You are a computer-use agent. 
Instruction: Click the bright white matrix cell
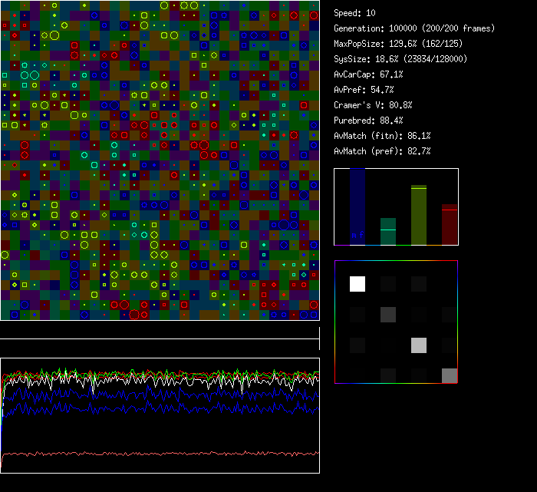click(x=357, y=284)
